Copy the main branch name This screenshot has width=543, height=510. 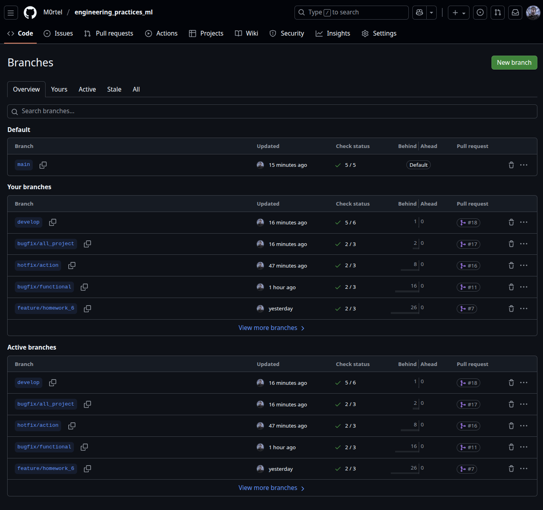(43, 165)
